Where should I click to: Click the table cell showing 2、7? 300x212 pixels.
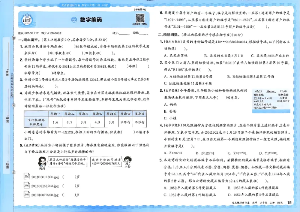[x=69, y=122]
